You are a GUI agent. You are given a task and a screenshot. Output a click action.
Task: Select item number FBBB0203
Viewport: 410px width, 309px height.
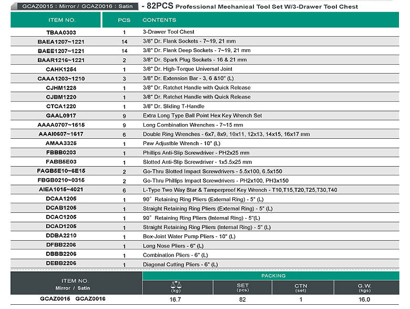coord(61,152)
